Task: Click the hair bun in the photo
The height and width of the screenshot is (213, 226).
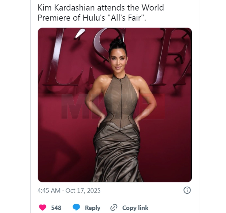Action: (x=117, y=43)
